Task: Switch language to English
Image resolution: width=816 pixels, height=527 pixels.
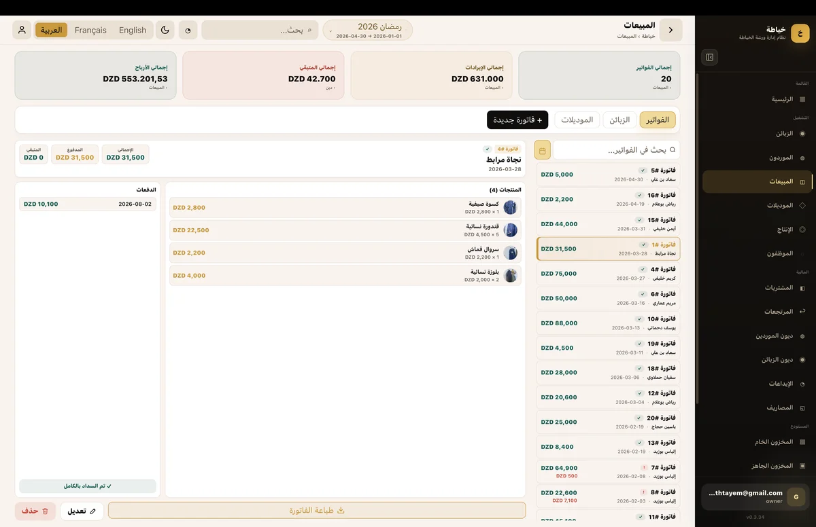Action: point(133,30)
